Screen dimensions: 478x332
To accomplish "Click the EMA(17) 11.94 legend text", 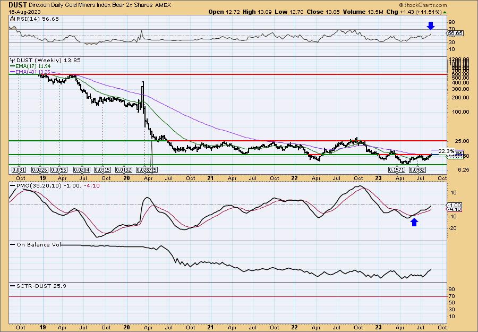I will coord(33,66).
